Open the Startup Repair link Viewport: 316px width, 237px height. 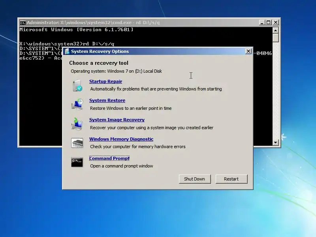tap(105, 81)
